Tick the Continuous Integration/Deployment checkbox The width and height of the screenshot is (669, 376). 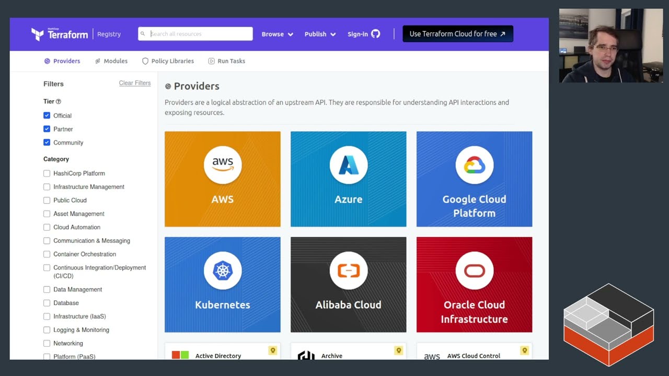click(x=47, y=268)
